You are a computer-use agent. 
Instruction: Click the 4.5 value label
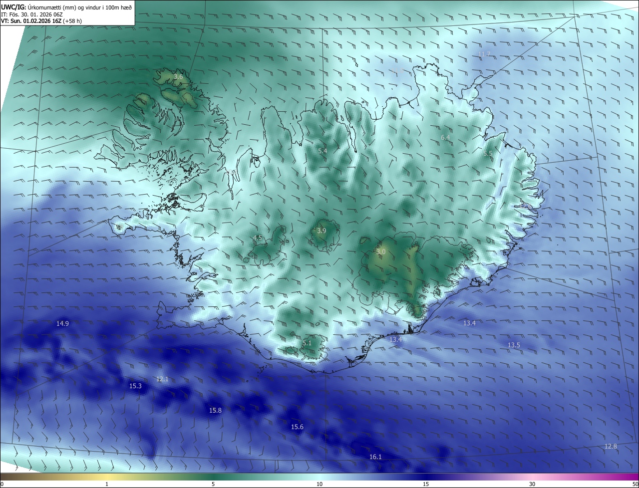click(258, 238)
